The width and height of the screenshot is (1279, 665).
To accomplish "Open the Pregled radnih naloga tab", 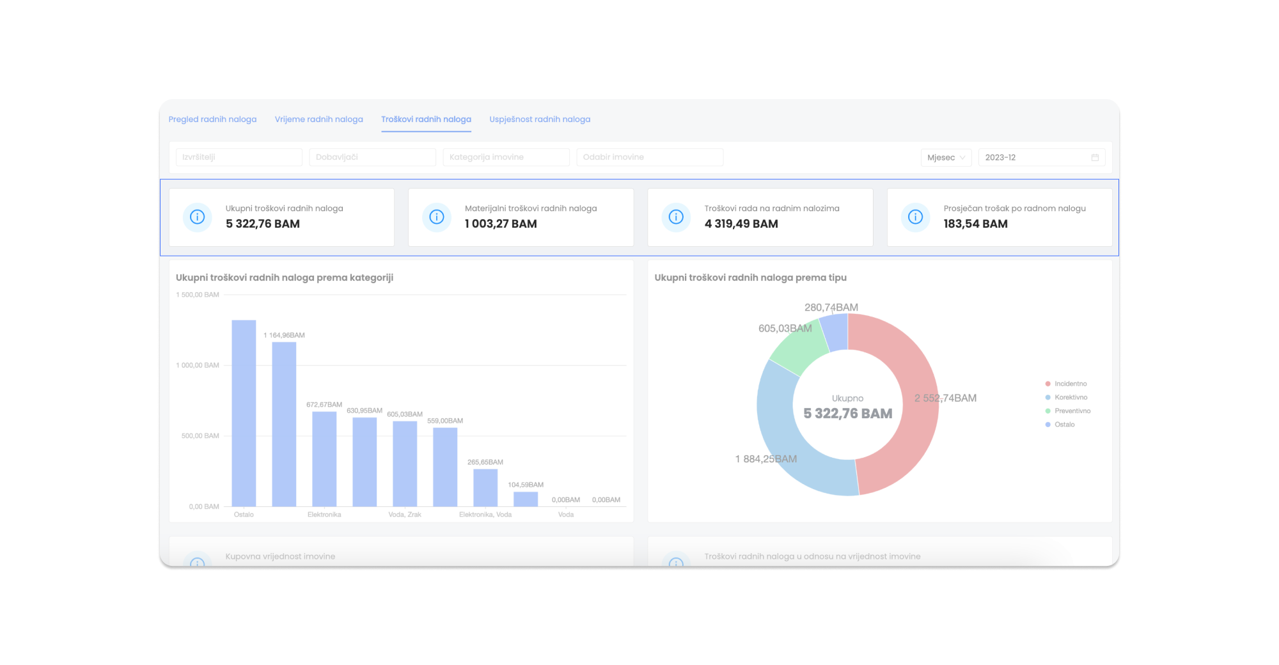I will pos(212,119).
